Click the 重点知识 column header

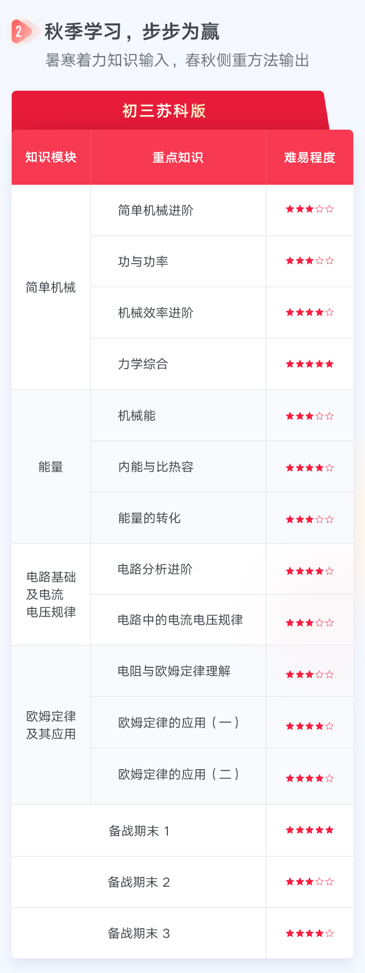click(178, 157)
